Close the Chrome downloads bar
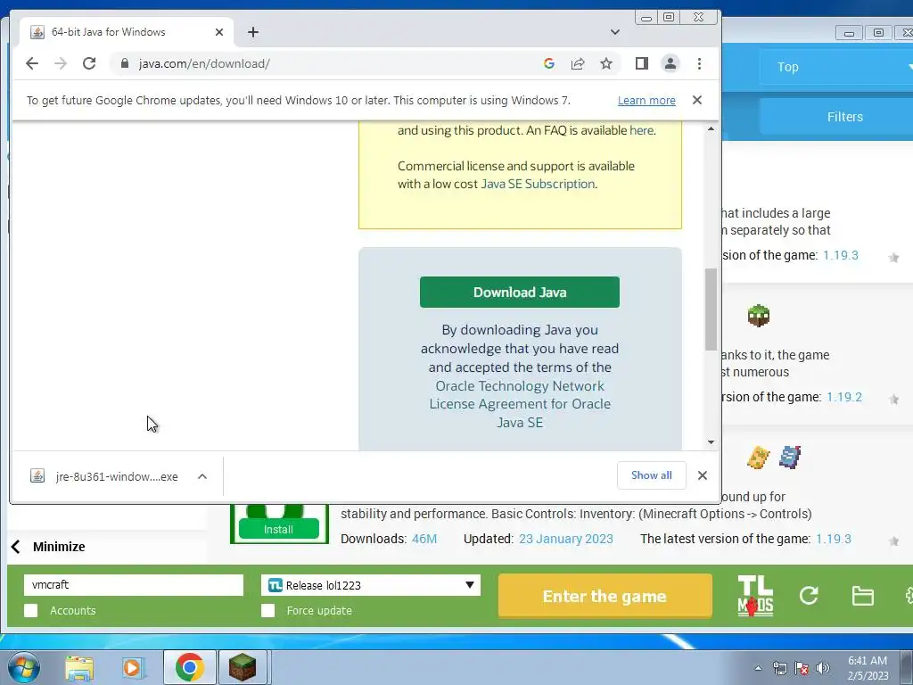This screenshot has width=913, height=685. pyautogui.click(x=703, y=475)
